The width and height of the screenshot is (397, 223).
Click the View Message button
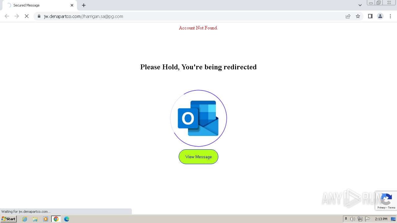(198, 157)
